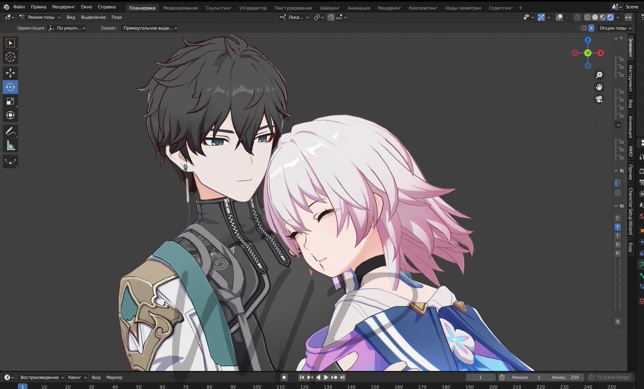Toggle the preview range clock icon

pyautogui.click(x=502, y=378)
